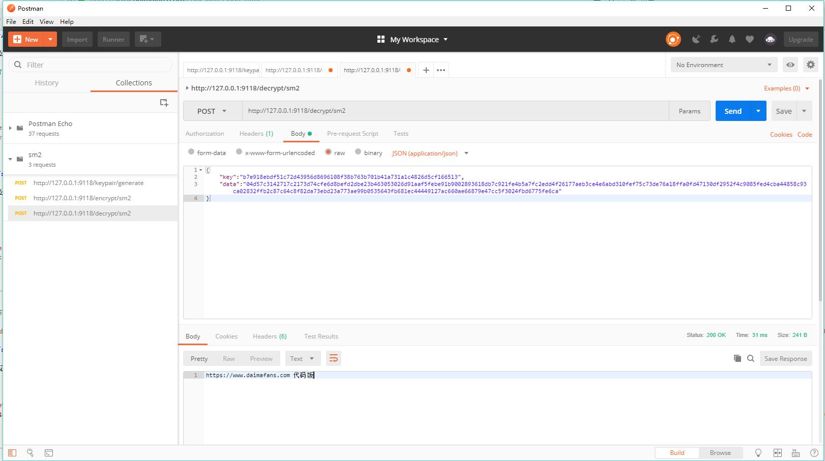Viewport: 825px width, 461px height.
Task: Choose the binary body option
Action: click(x=358, y=152)
